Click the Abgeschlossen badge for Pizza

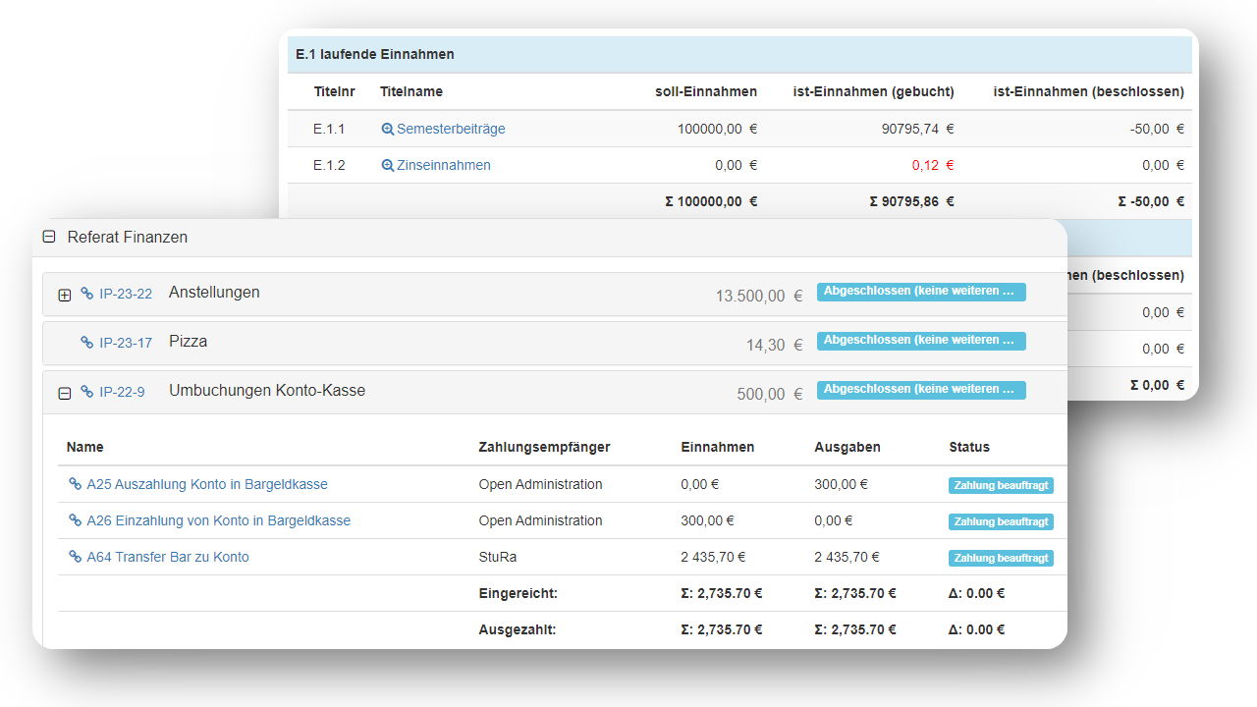pos(921,341)
